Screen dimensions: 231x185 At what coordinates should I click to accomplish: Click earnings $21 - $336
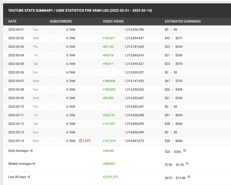point(173,55)
